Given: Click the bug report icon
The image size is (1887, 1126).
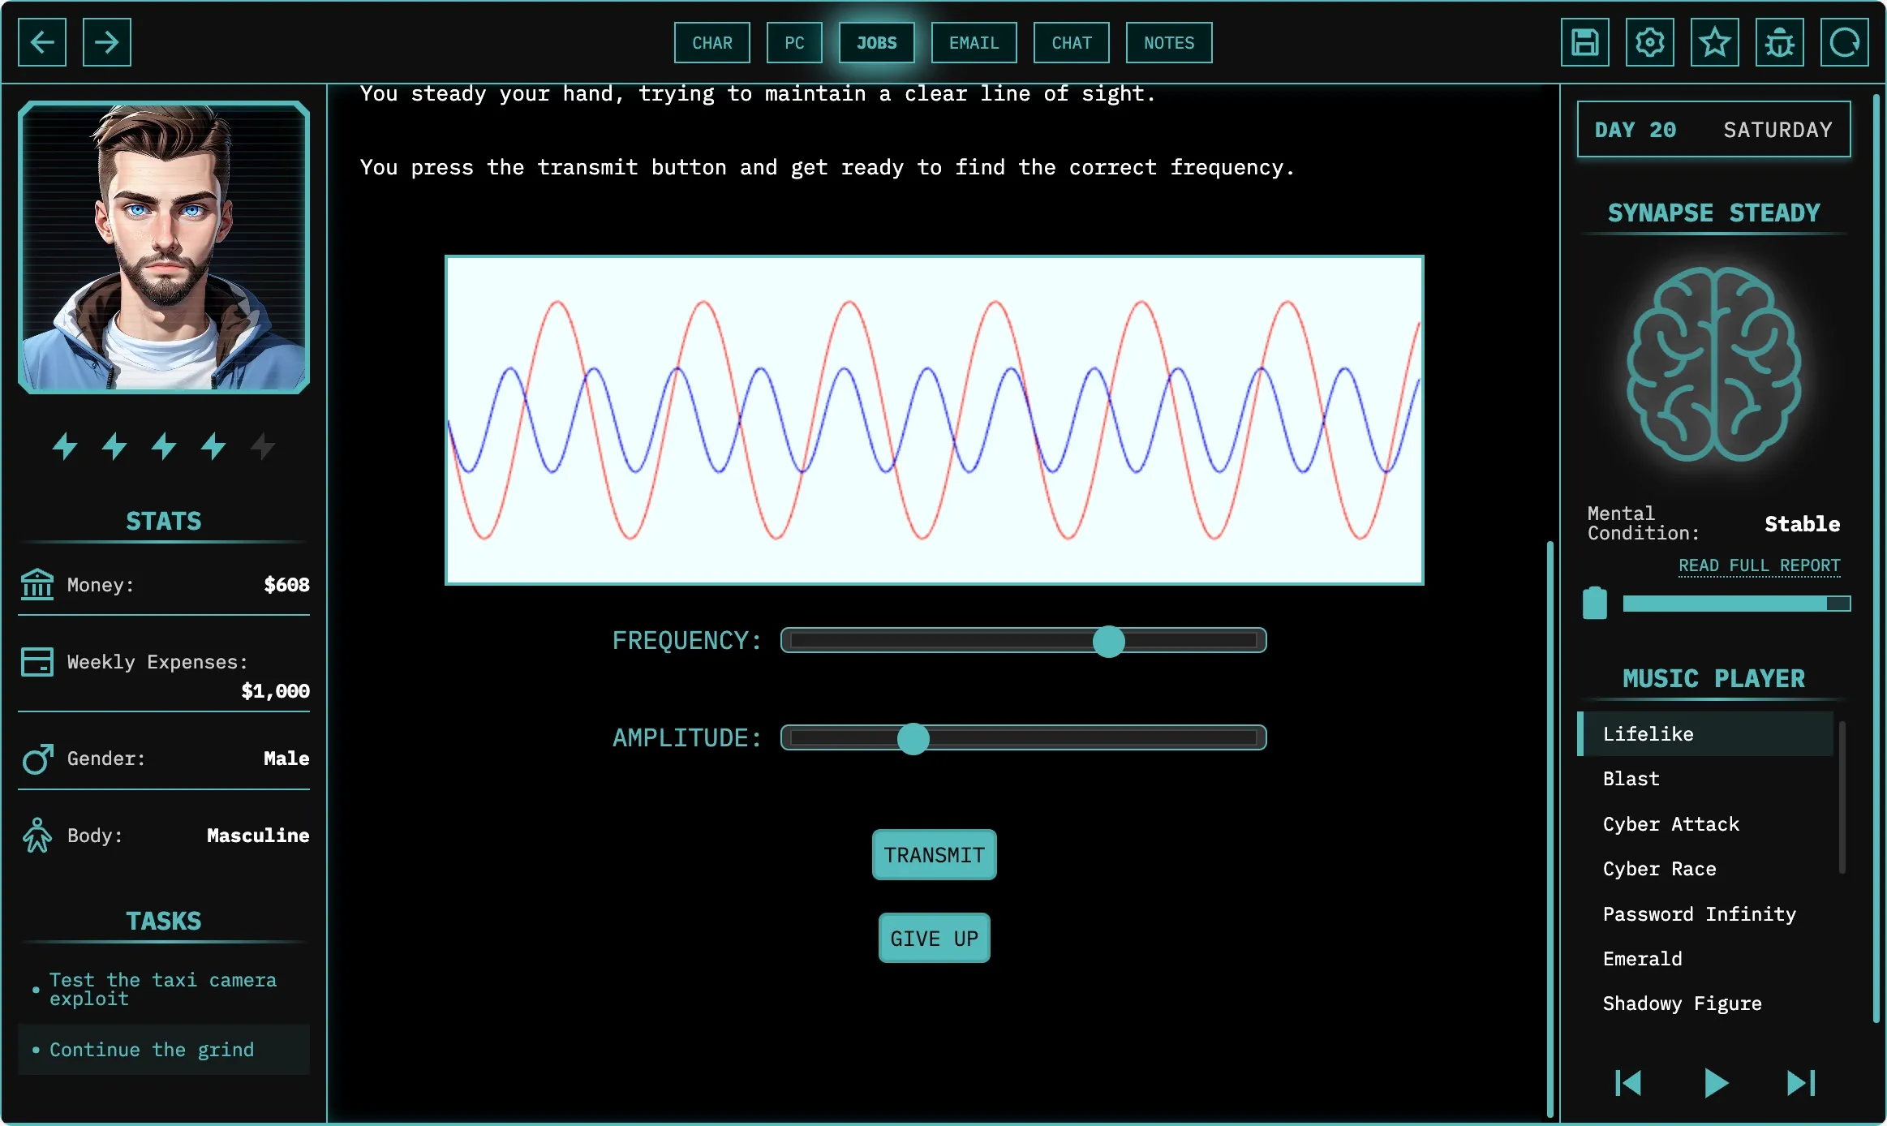Looking at the screenshot, I should pyautogui.click(x=1779, y=42).
